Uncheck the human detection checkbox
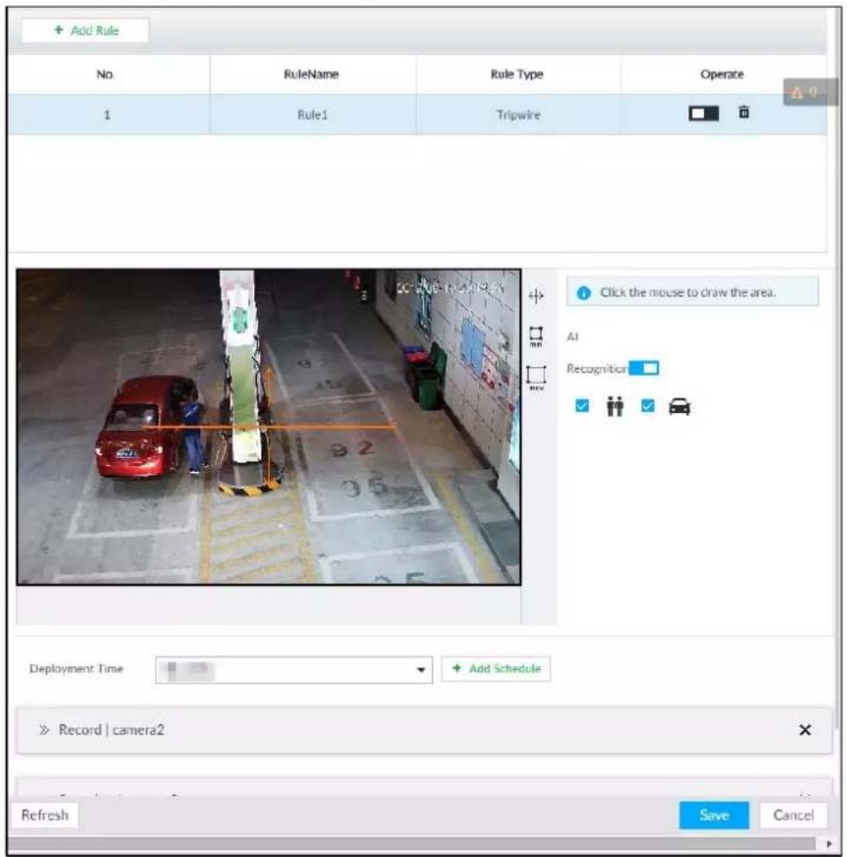 (x=582, y=405)
